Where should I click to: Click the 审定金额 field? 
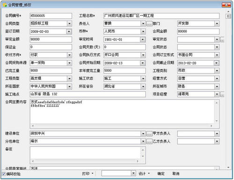51,39
